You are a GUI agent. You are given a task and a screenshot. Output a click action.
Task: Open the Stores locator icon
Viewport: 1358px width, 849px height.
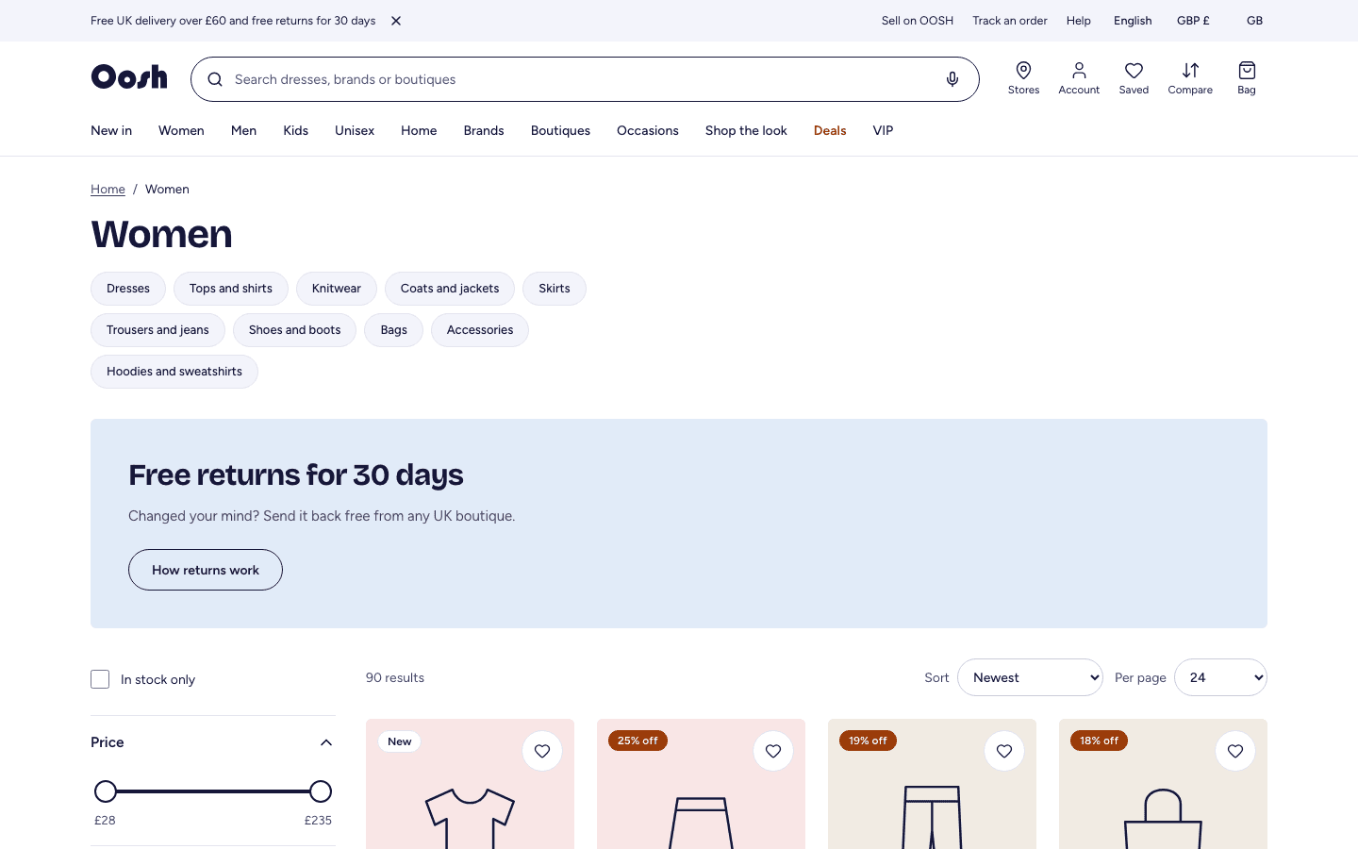[x=1023, y=78]
